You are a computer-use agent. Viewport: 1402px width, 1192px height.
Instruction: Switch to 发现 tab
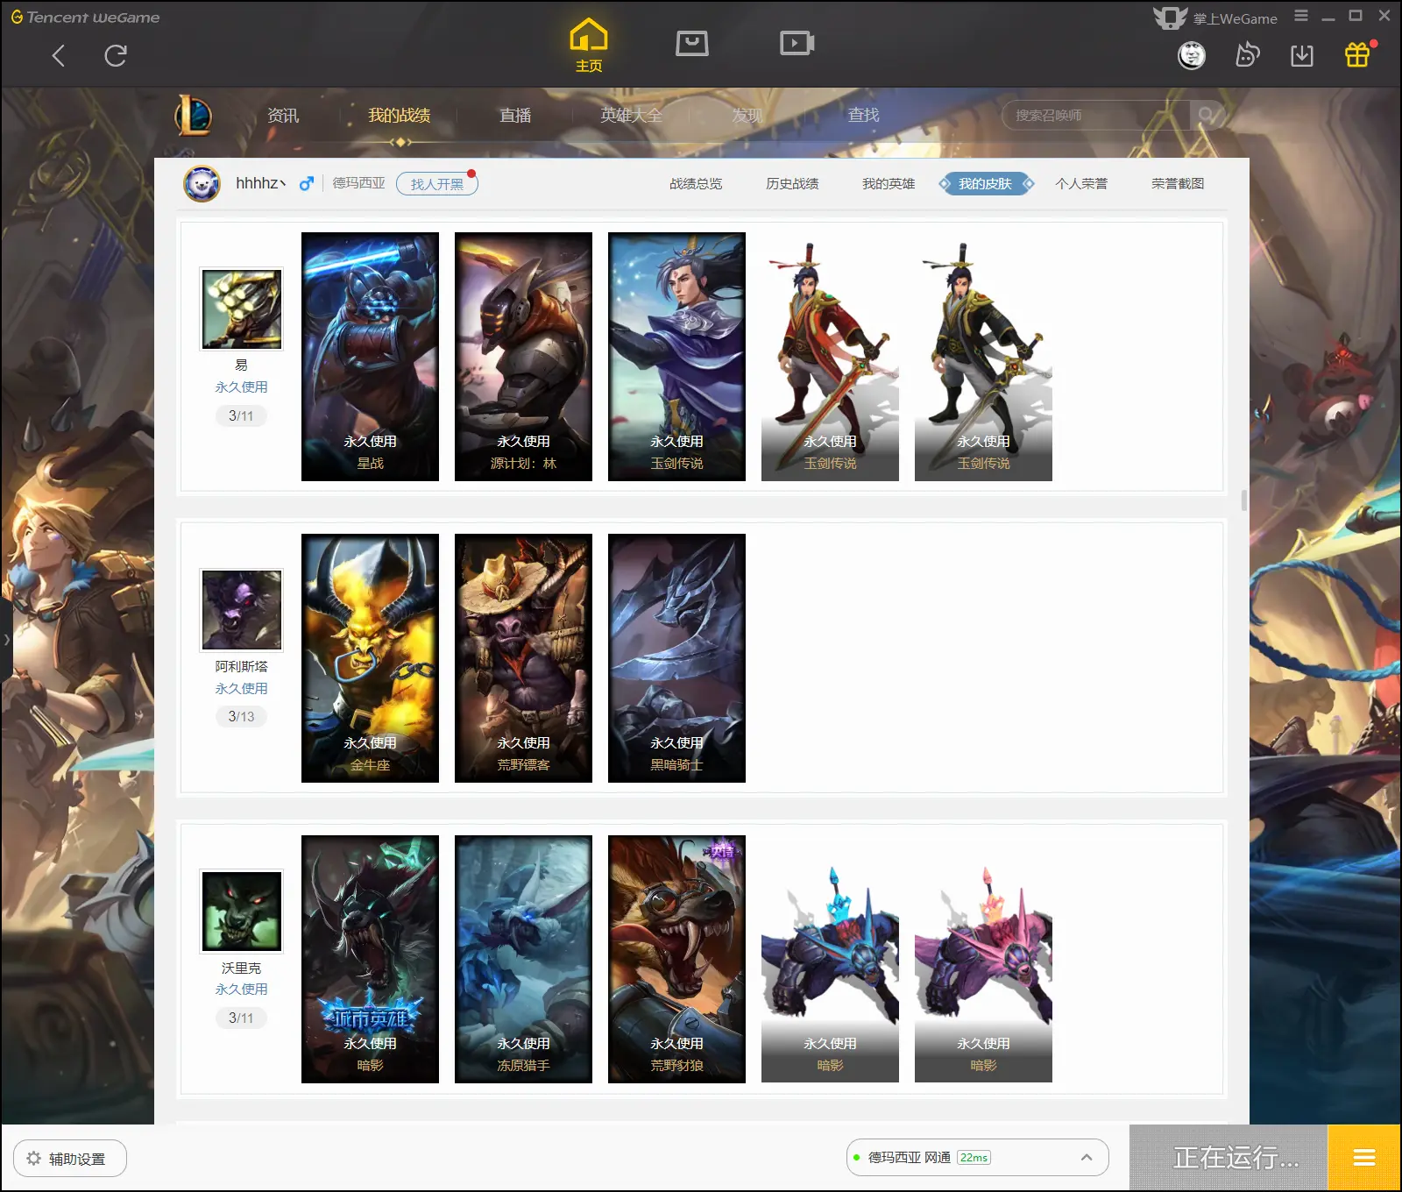point(747,115)
